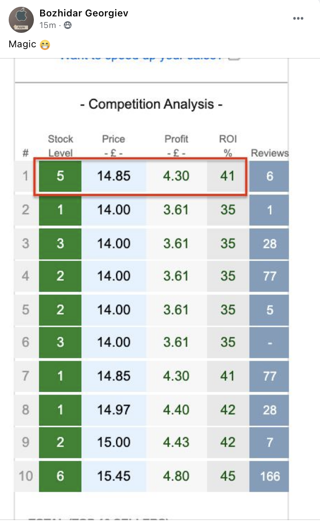Screen dimensions: 320x524
Task: Click the audience privacy icon beside 15m
Action: tap(68, 26)
